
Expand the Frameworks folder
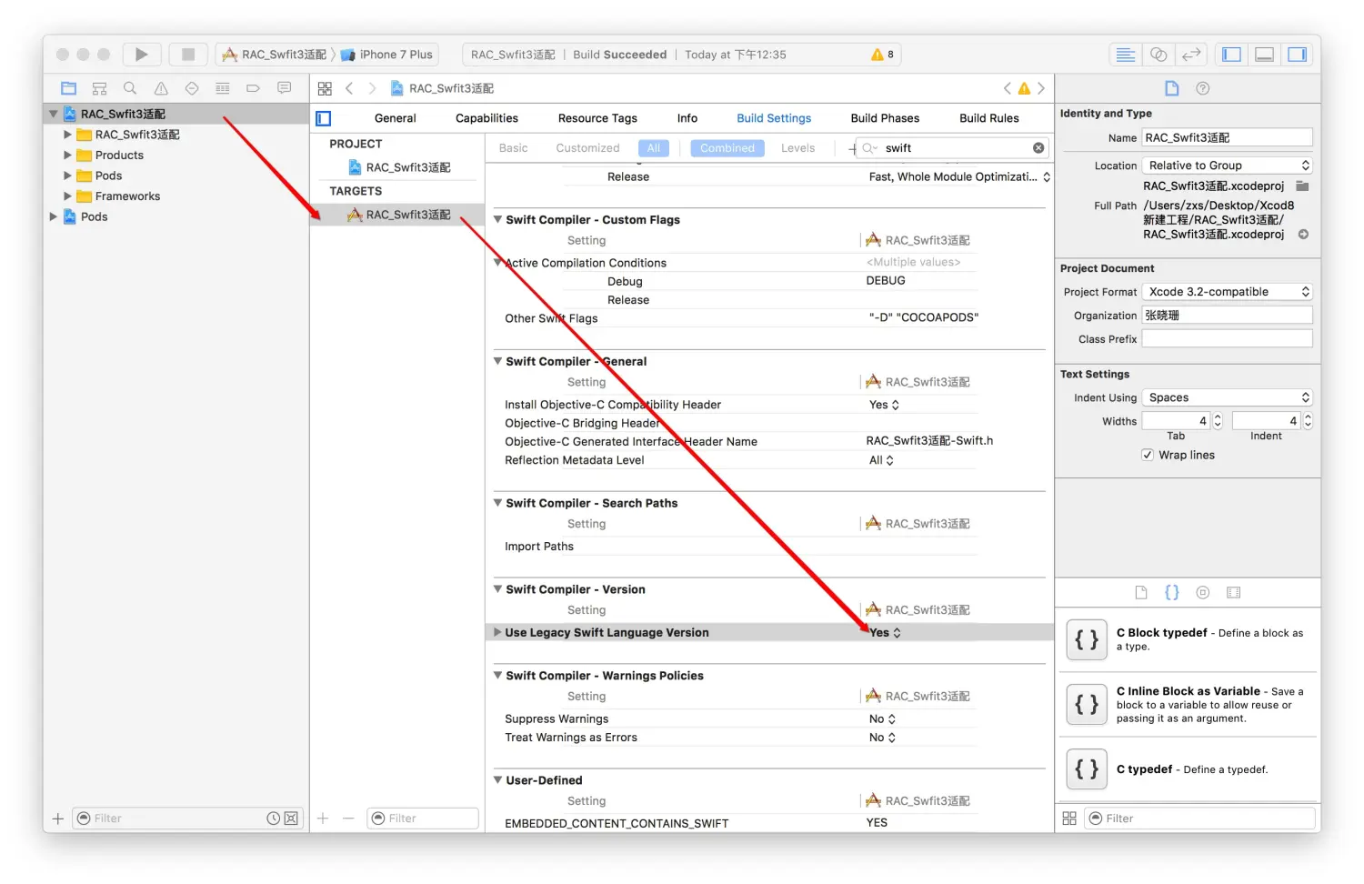coord(67,196)
